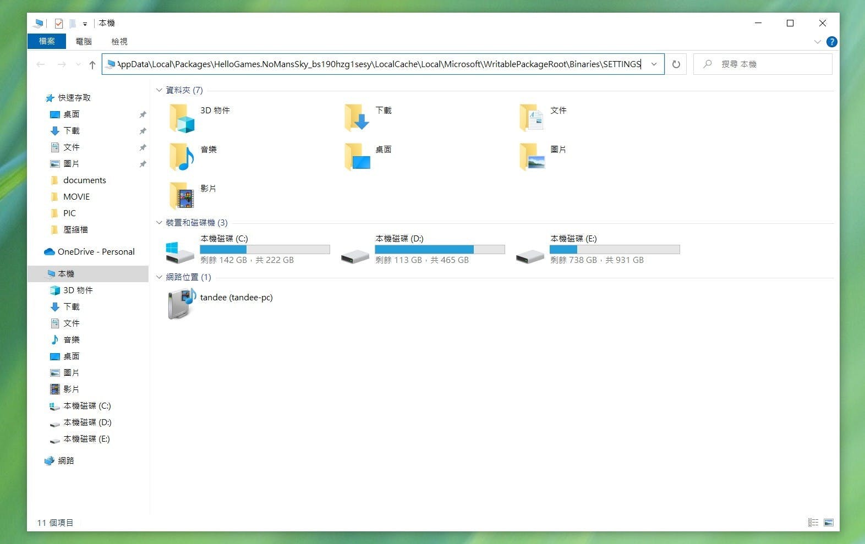This screenshot has width=865, height=544.
Task: Expand the ribbon with the chevron
Action: tap(817, 42)
